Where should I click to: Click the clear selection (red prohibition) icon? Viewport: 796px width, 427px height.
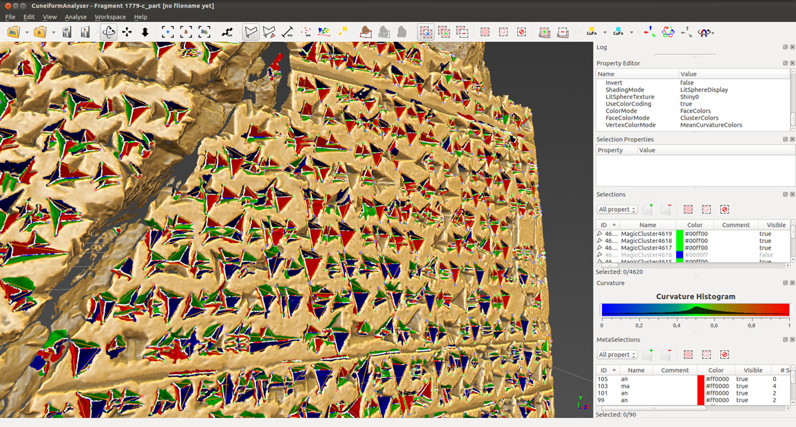(521, 31)
